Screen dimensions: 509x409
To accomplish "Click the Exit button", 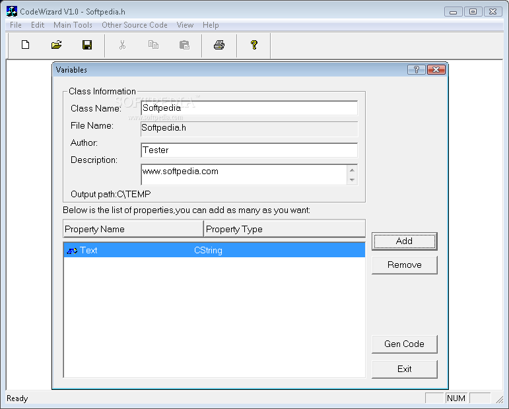I will 405,369.
